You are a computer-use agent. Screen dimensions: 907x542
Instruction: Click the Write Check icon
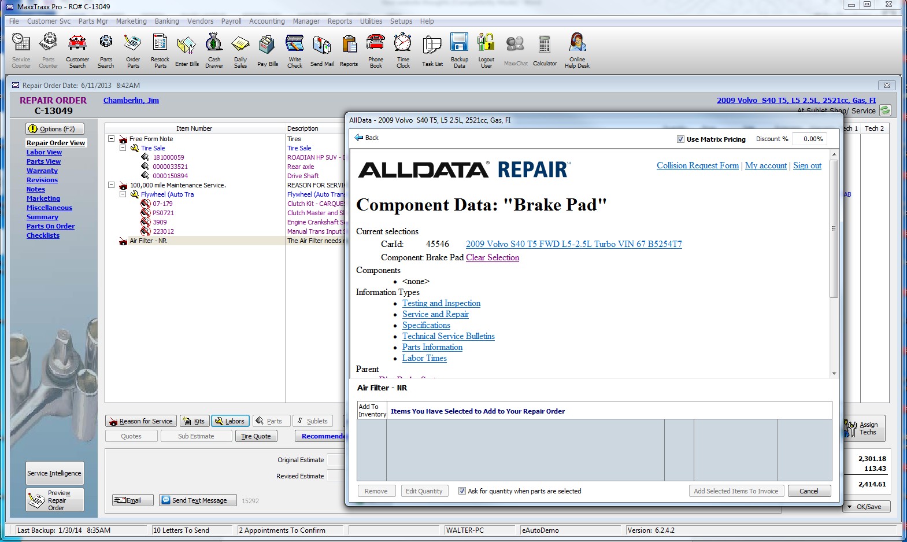(x=295, y=51)
